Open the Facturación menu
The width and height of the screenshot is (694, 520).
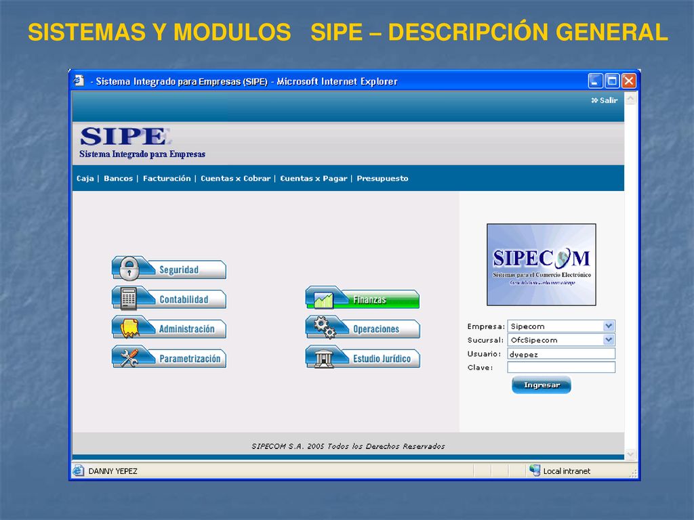(167, 178)
